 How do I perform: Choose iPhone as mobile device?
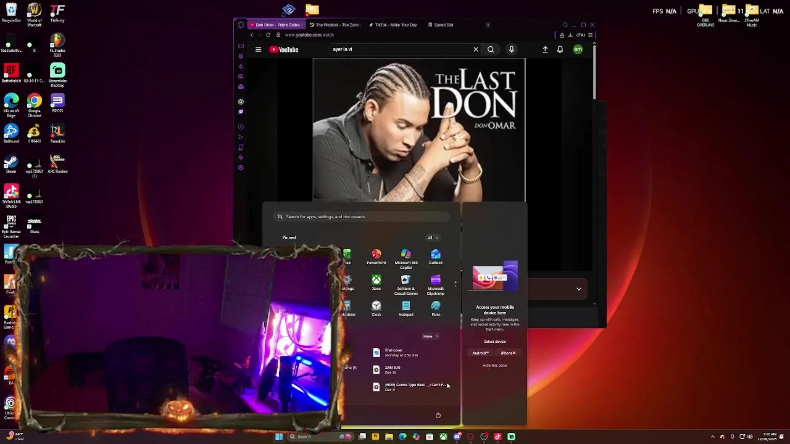508,353
